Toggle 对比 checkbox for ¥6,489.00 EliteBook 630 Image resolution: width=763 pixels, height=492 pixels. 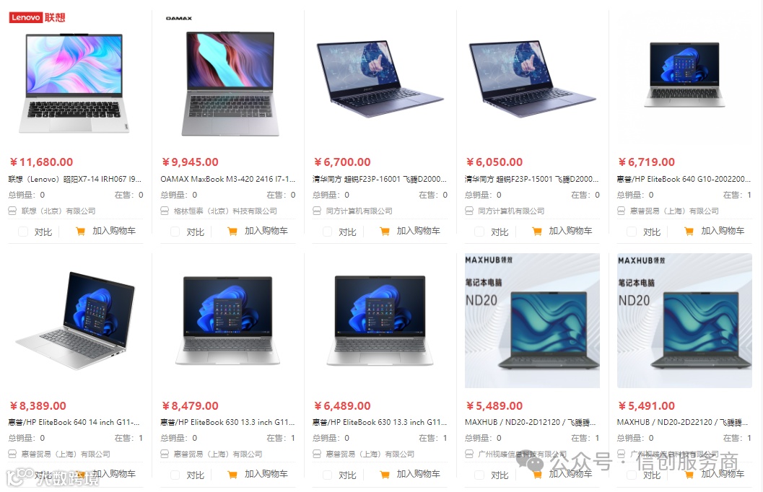328,475
